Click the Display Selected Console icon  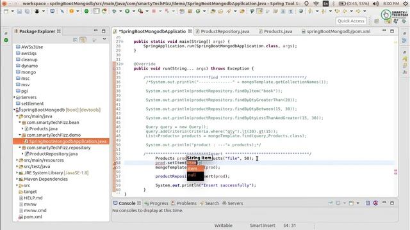coord(338,203)
